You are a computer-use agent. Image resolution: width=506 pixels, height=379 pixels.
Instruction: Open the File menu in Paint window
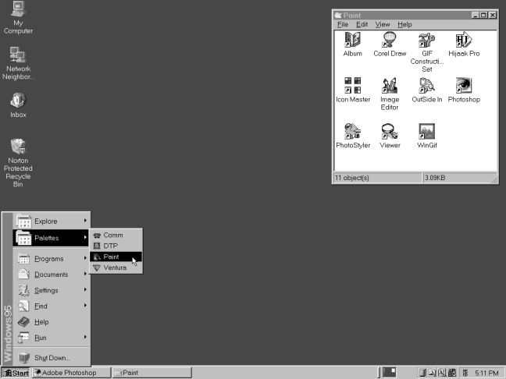click(x=343, y=24)
